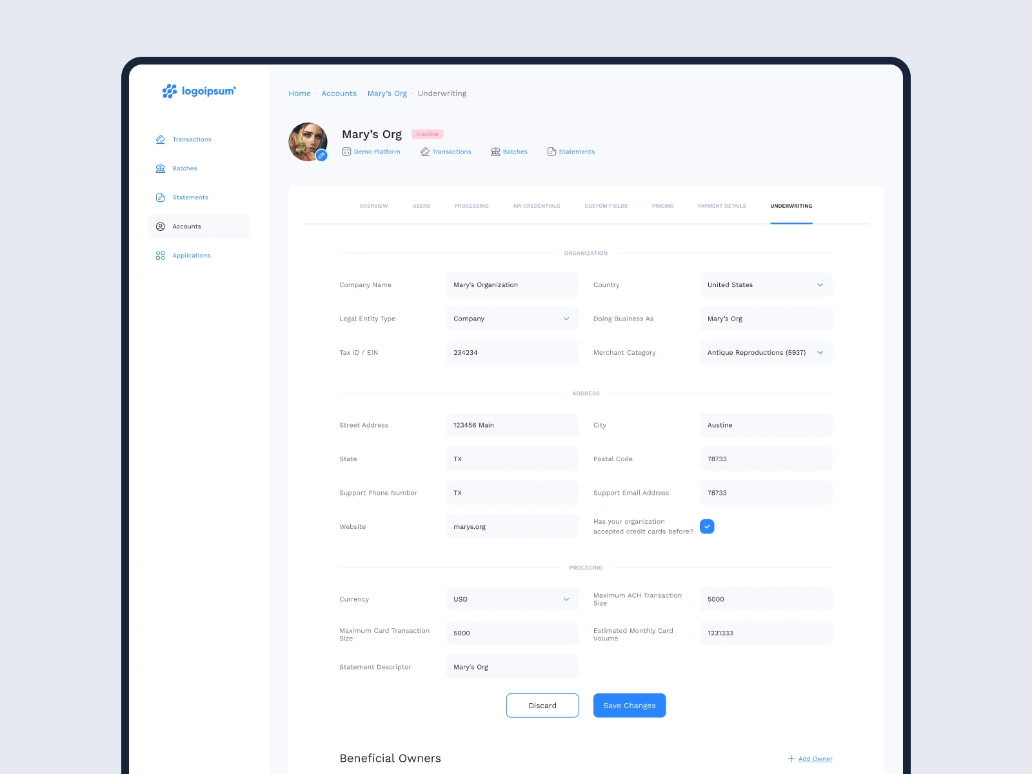Open the Legal Entity Type dropdown
This screenshot has height=774, width=1032.
coord(512,319)
